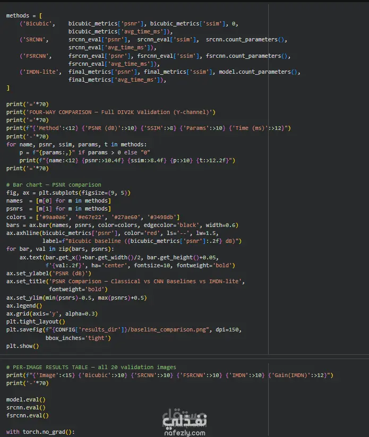The height and width of the screenshot is (437, 369).
Task: Click the '#e67e22' color hex string
Action: [x=90, y=217]
